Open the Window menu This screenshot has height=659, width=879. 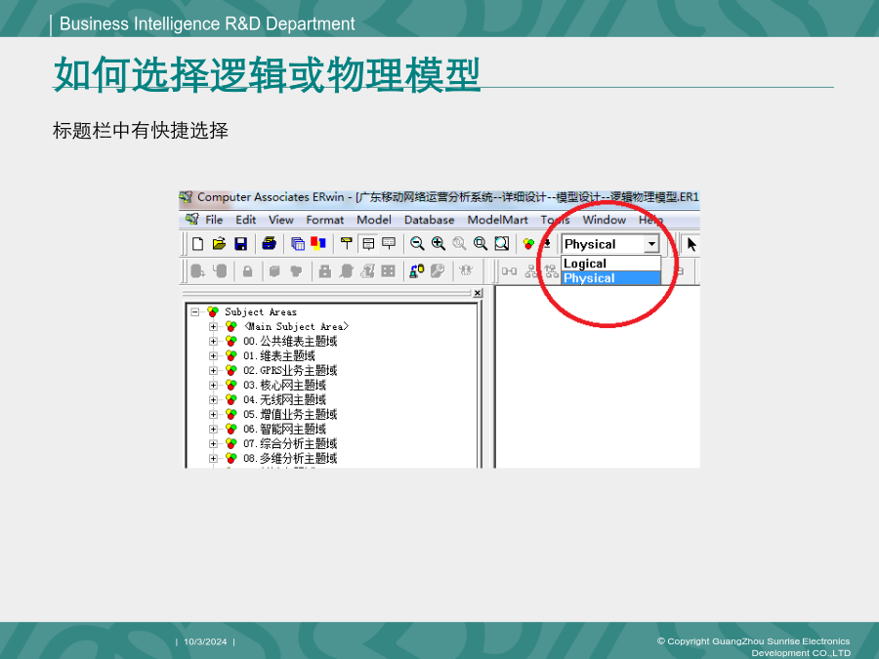coord(604,220)
